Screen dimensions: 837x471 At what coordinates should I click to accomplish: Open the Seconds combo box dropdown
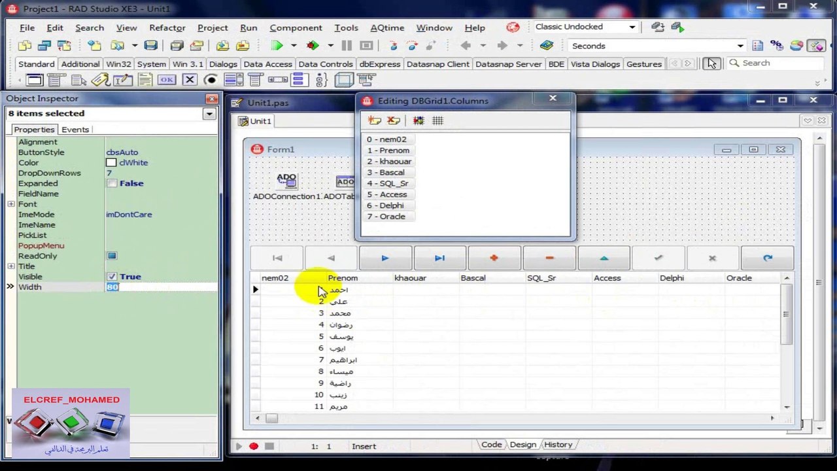tap(740, 46)
